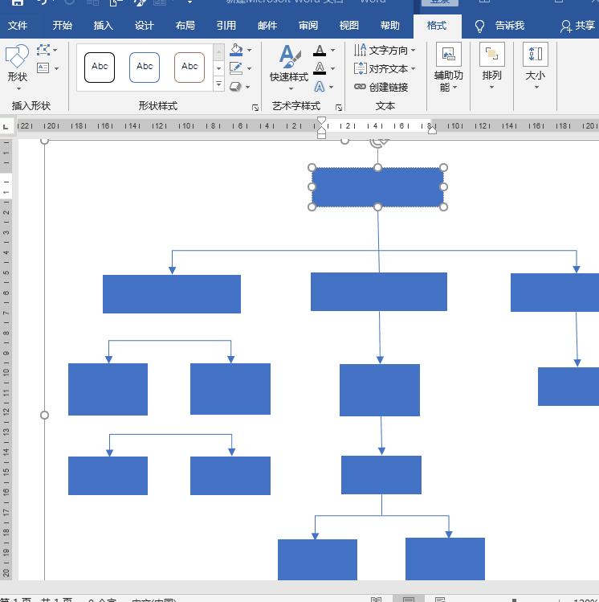Open the 排列 arrange menu
The height and width of the screenshot is (602, 599).
tap(491, 66)
